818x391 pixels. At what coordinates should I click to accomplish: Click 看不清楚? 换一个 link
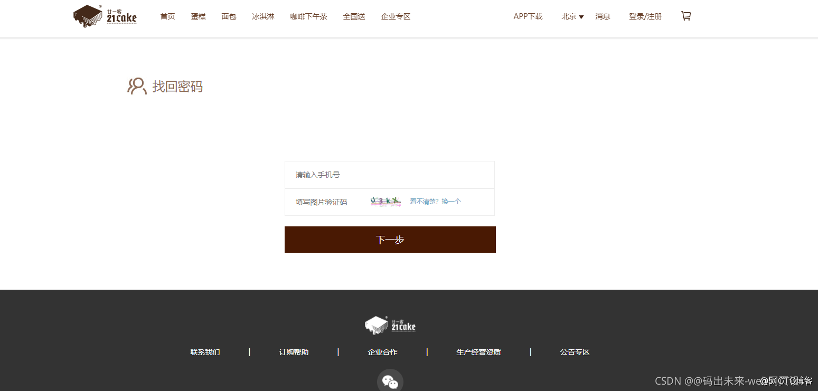click(x=436, y=202)
